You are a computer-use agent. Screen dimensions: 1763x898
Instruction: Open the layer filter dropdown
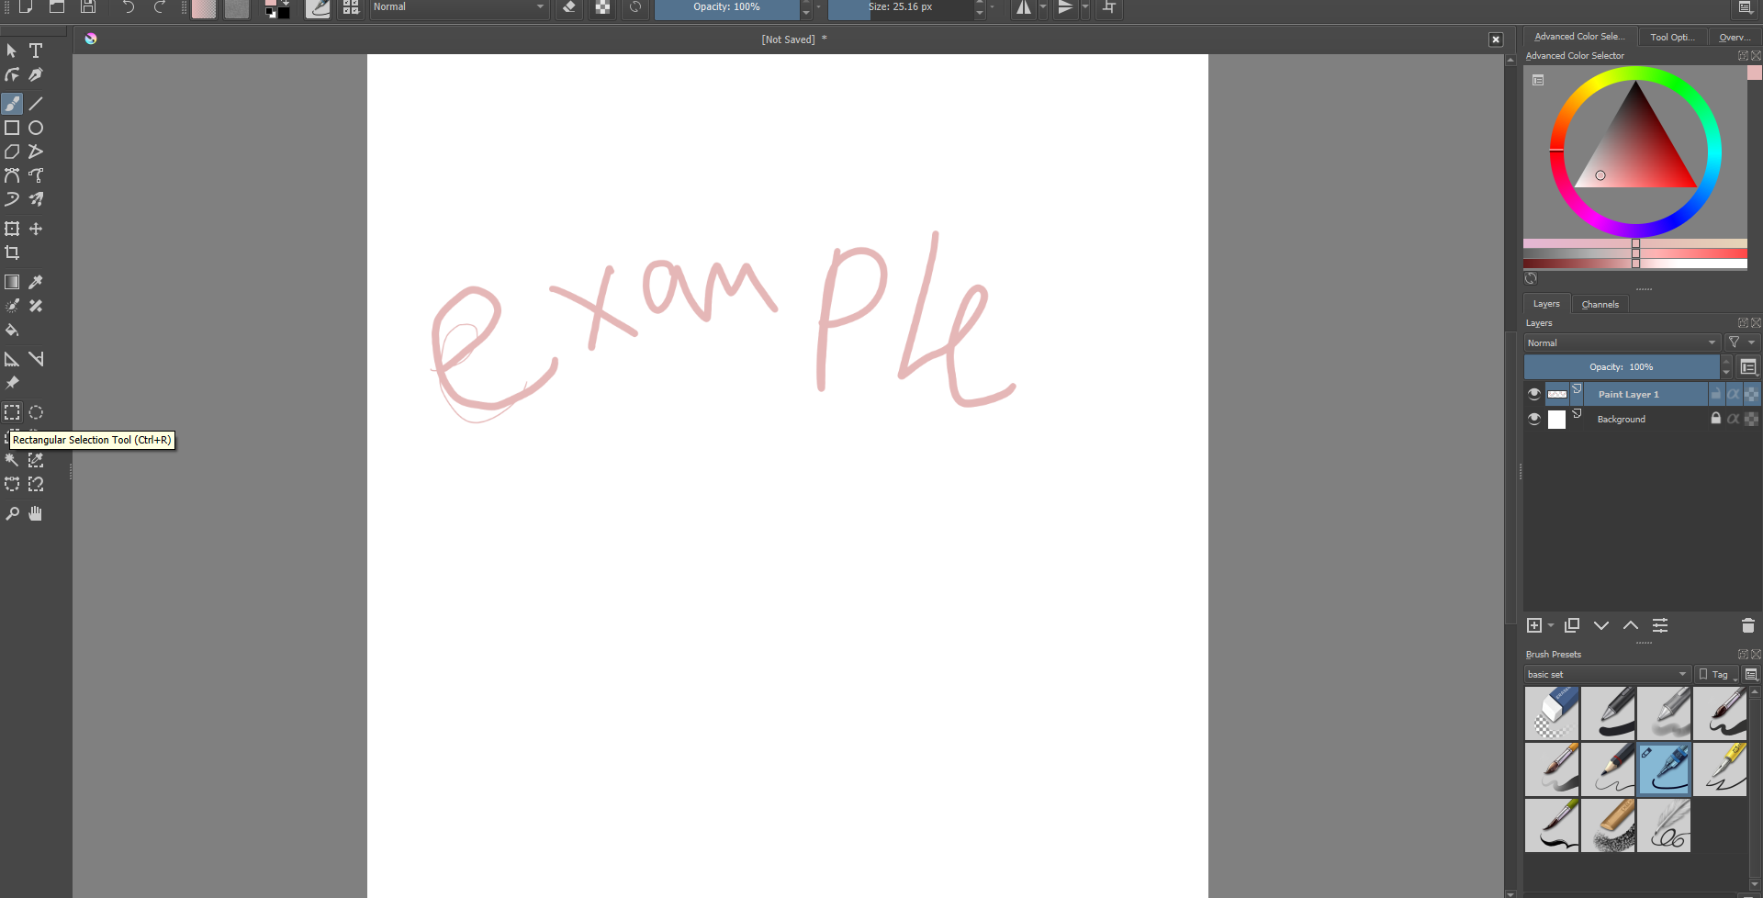click(1742, 342)
